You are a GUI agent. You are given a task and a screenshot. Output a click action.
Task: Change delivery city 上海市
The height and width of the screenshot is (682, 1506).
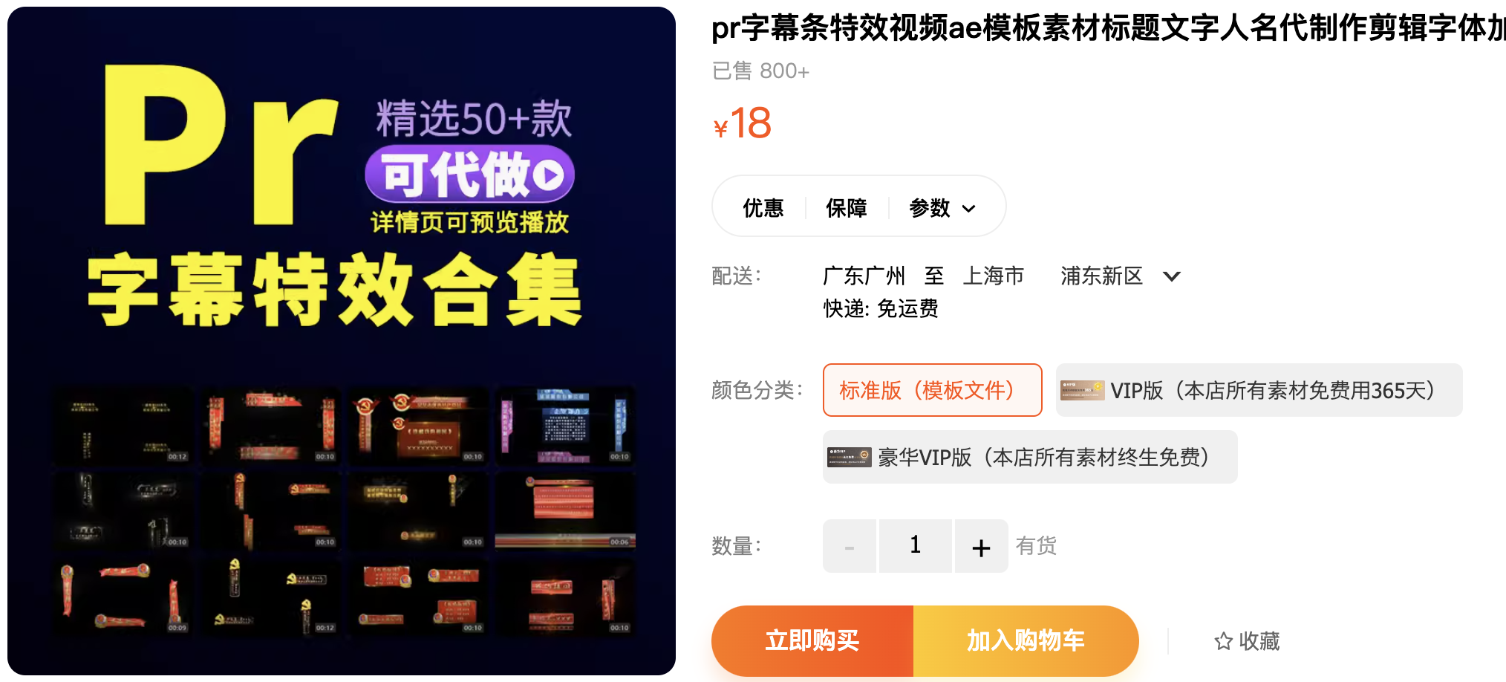pyautogui.click(x=993, y=276)
